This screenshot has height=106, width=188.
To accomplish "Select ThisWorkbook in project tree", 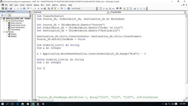I will 16,30.
